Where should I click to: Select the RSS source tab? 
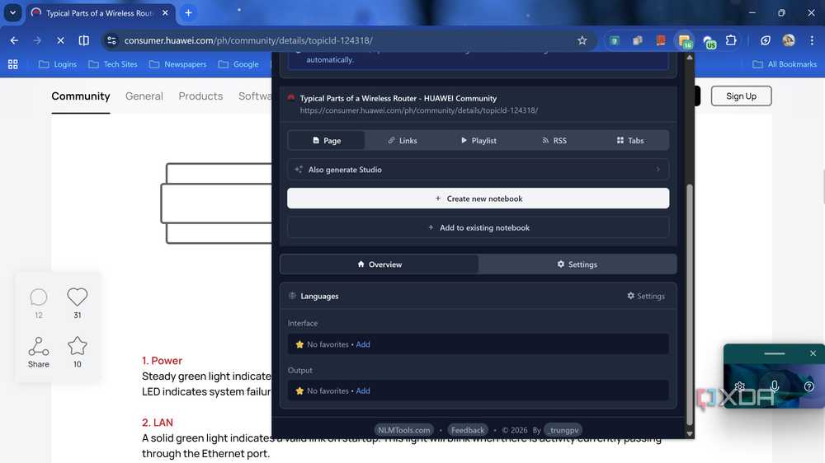[x=554, y=140]
